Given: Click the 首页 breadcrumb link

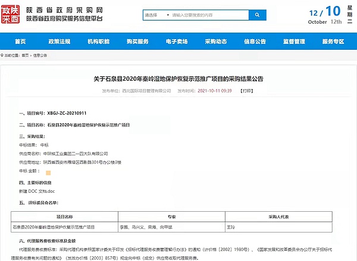Looking at the screenshot, I should point(24,55).
